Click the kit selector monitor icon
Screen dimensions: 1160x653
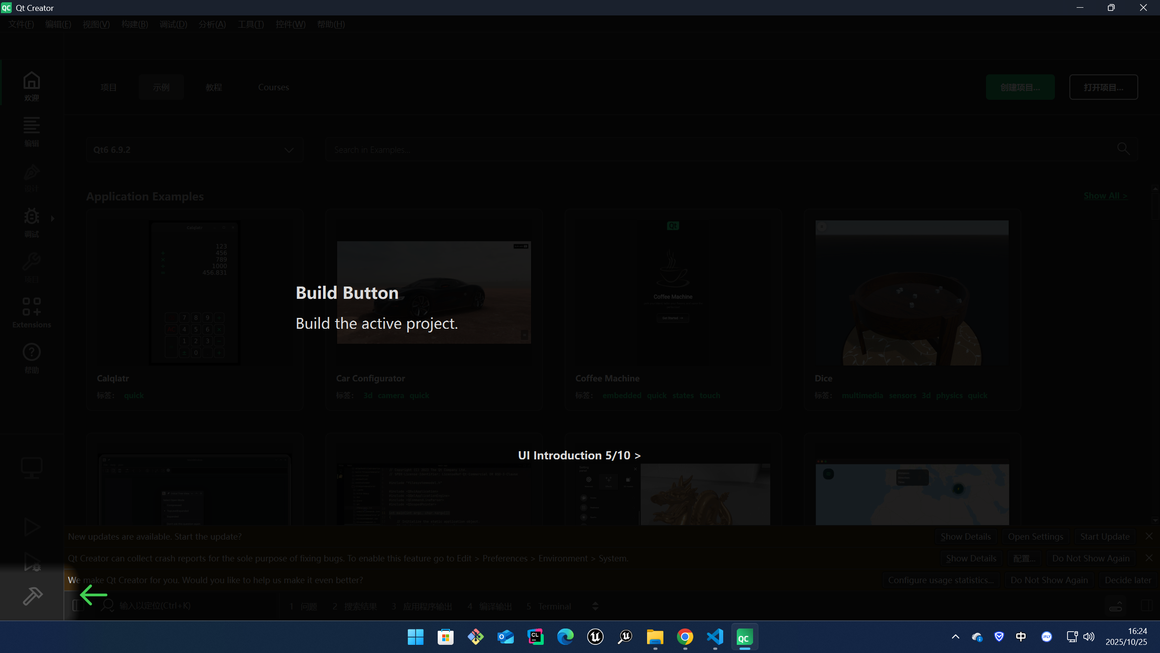coord(31,468)
